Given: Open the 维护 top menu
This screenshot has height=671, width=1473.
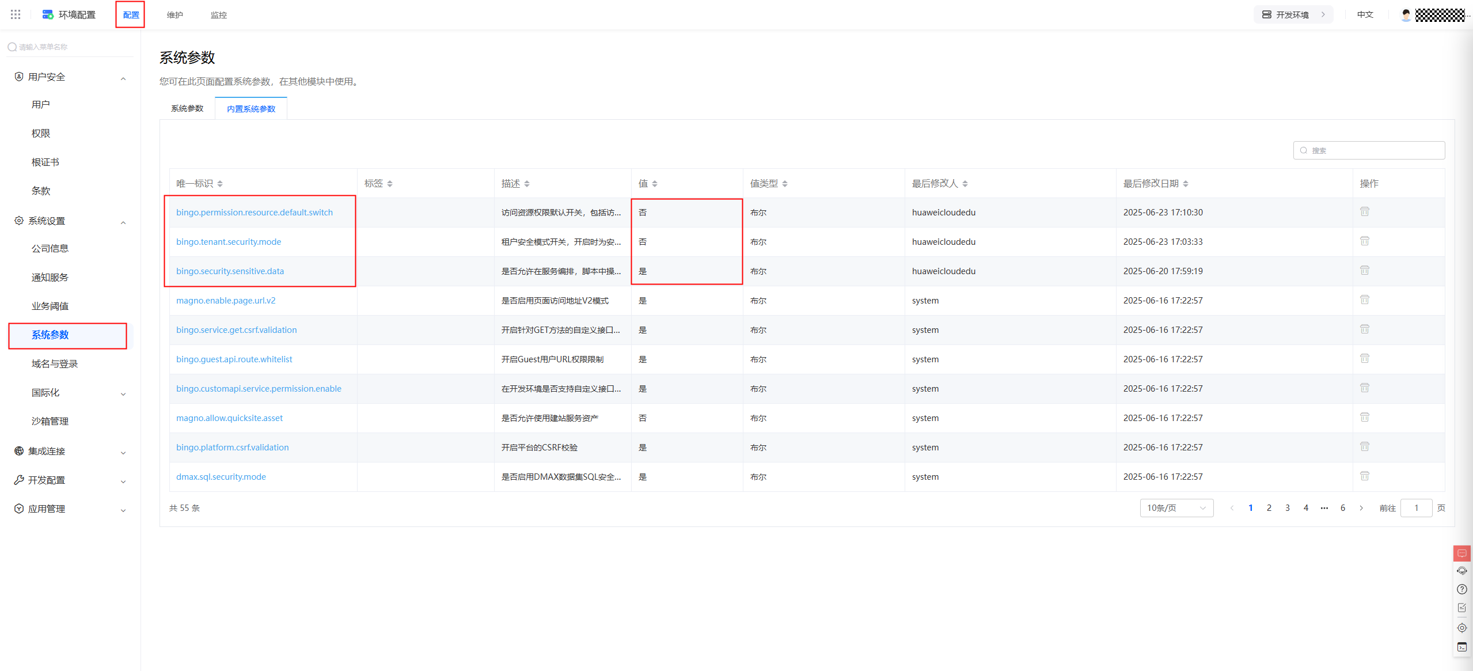Looking at the screenshot, I should [174, 15].
